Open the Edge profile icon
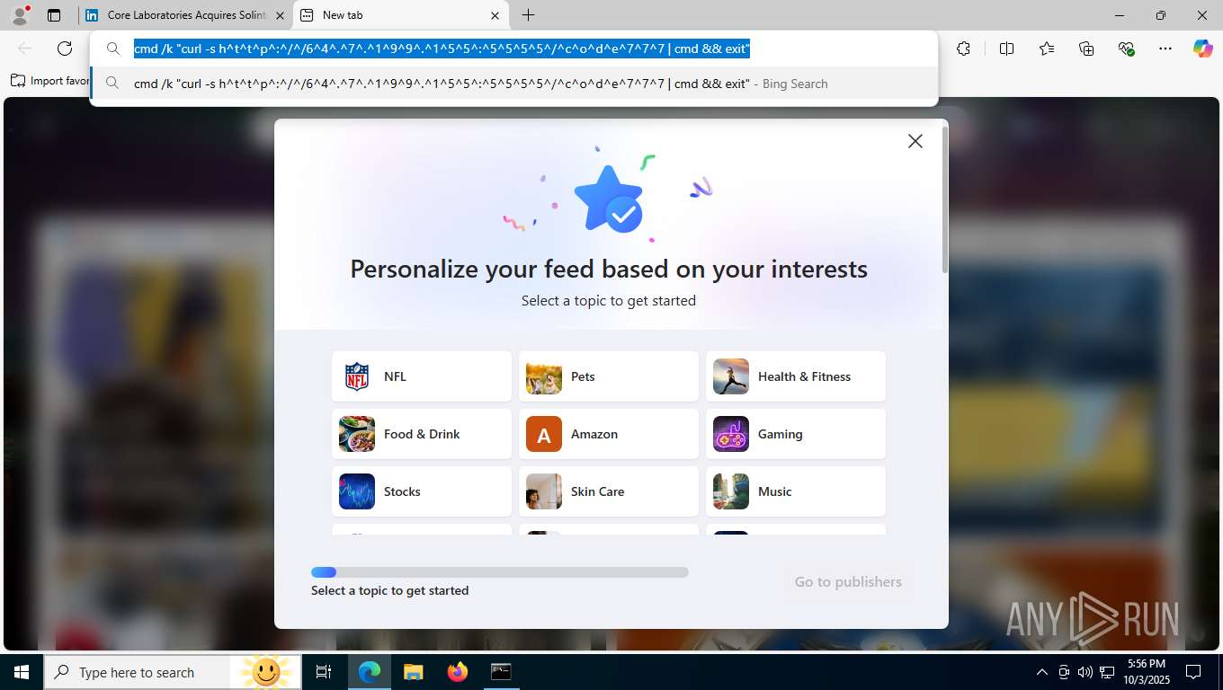The width and height of the screenshot is (1223, 690). click(19, 15)
